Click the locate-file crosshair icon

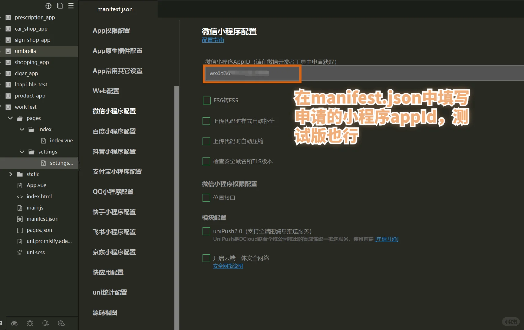point(48,5)
